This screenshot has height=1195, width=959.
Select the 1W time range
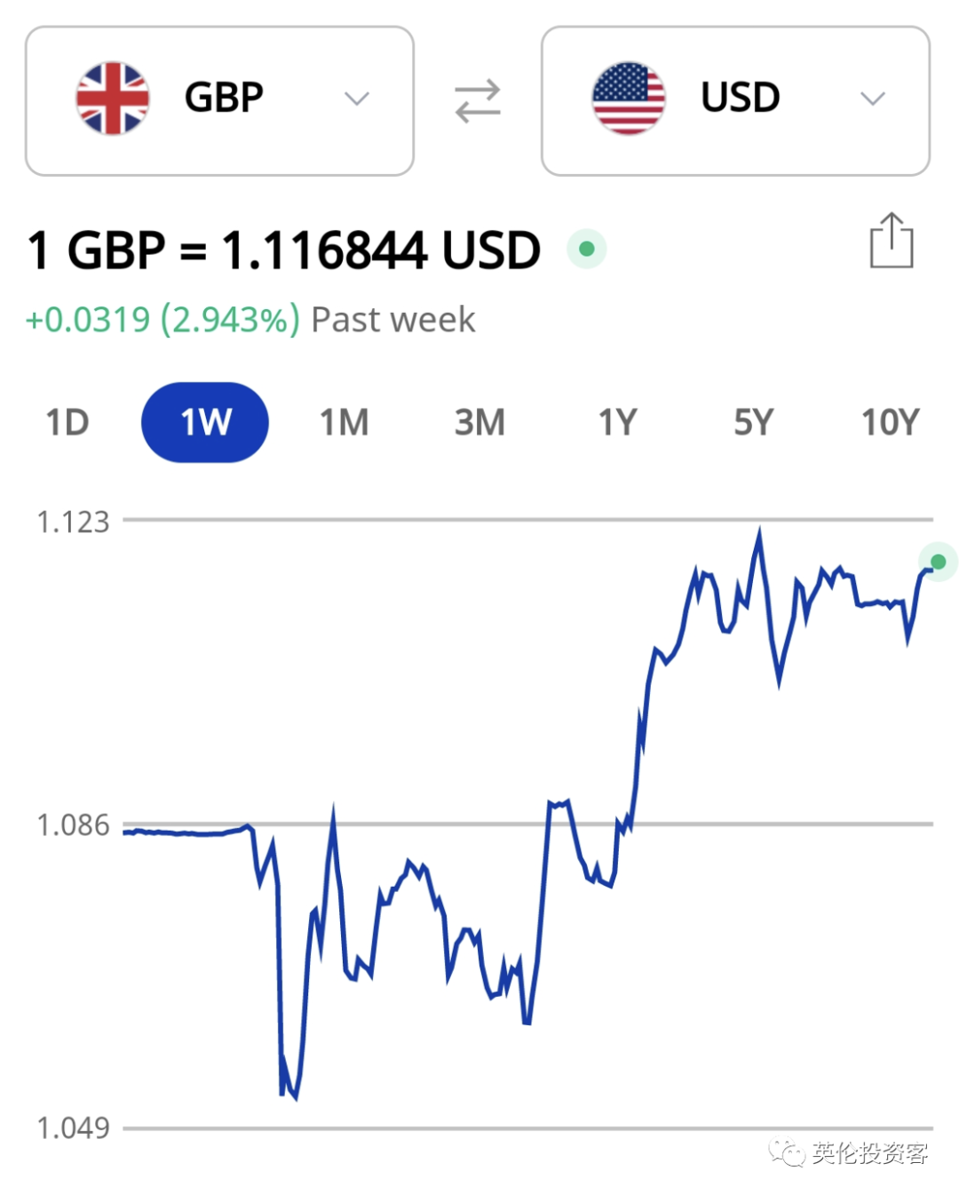click(205, 422)
